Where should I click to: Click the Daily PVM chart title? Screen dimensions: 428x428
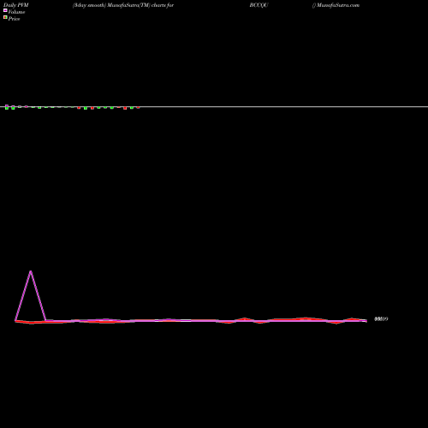pyautogui.click(x=16, y=5)
